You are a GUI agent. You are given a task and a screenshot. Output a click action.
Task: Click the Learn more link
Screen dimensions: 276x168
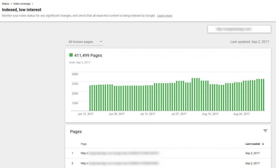pyautogui.click(x=165, y=16)
